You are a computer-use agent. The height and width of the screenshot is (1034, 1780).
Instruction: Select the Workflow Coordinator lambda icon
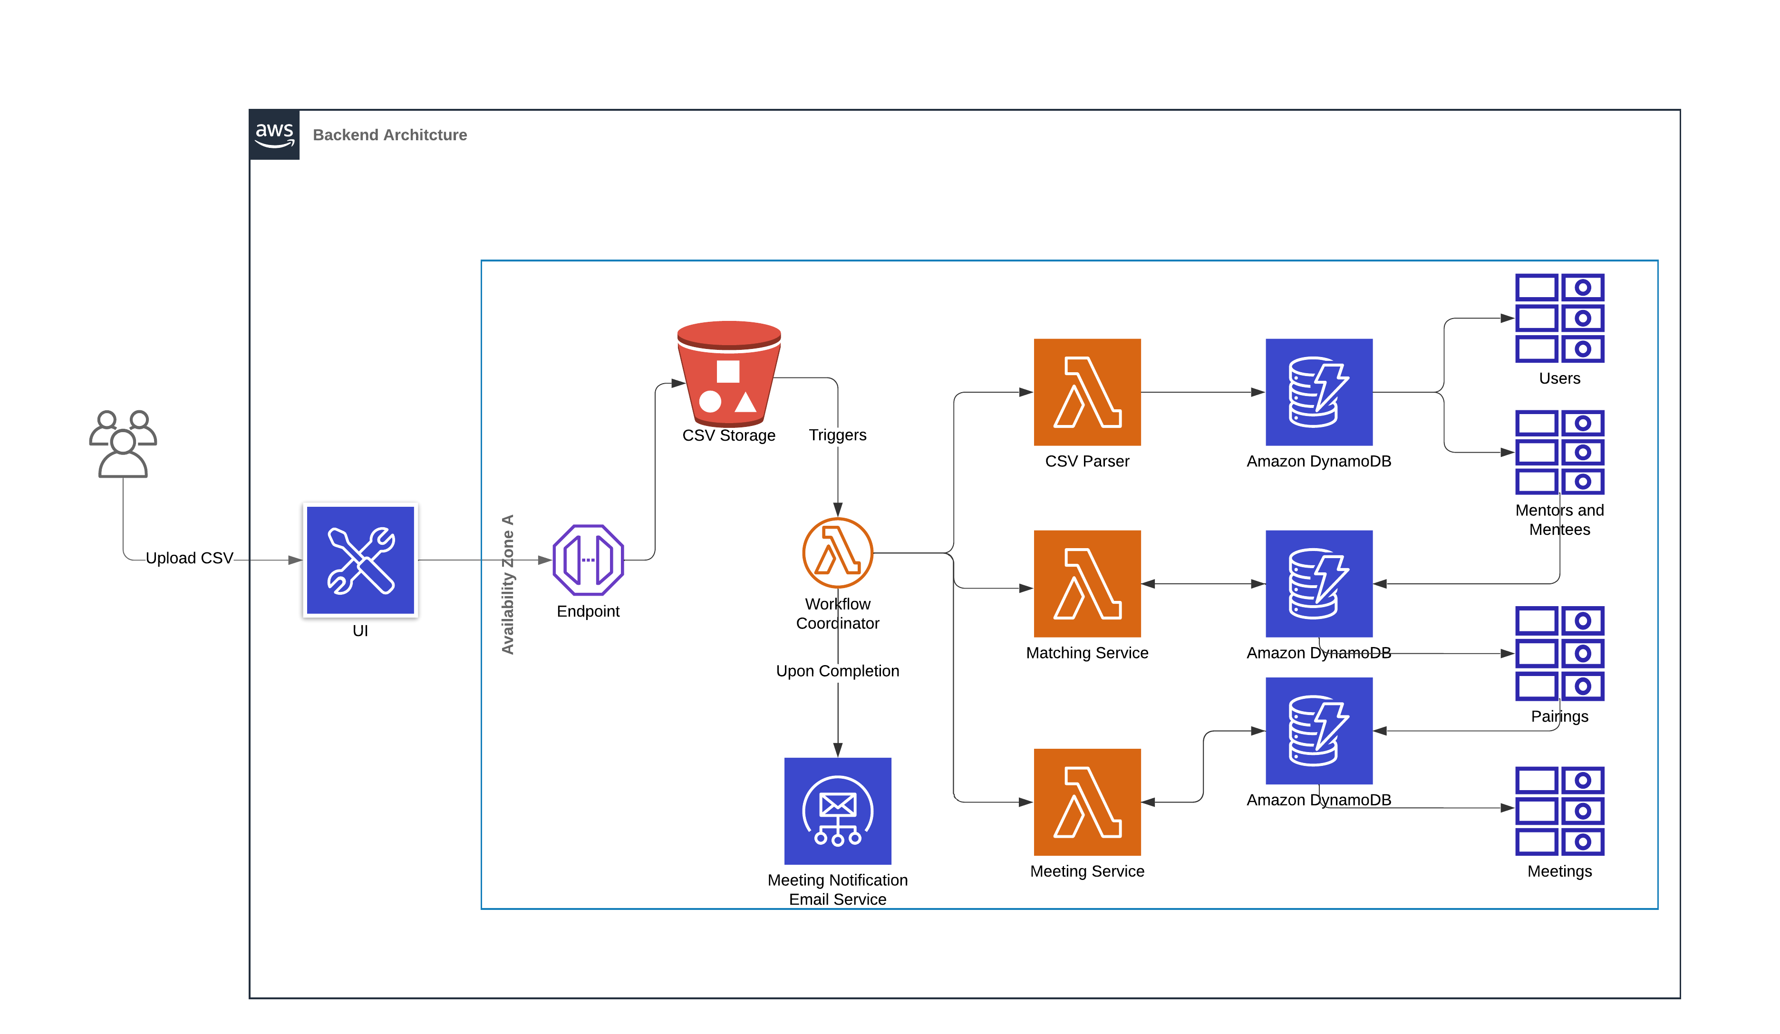[837, 552]
